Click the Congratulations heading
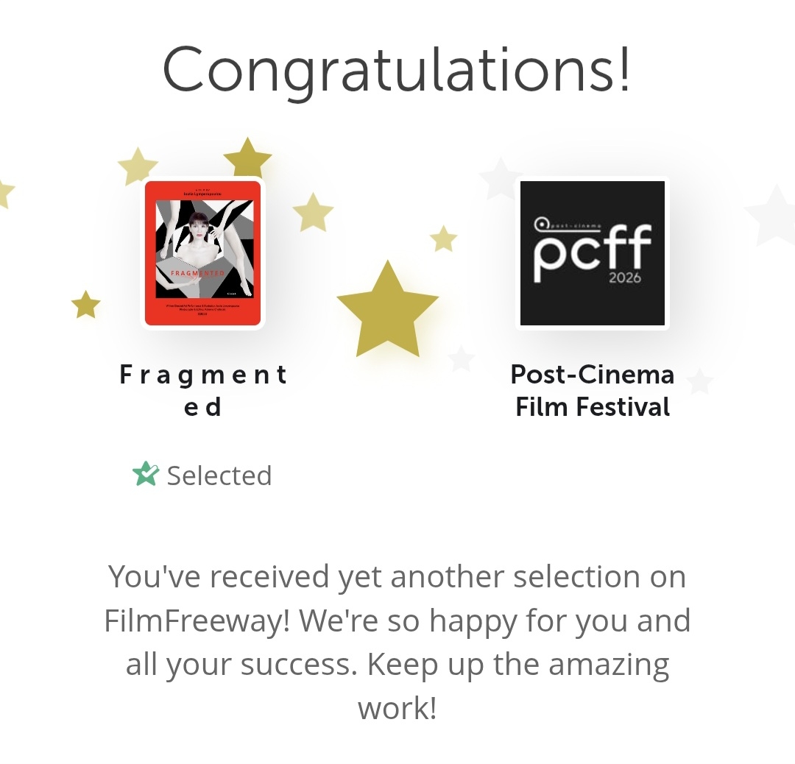The height and width of the screenshot is (764, 795). click(x=397, y=68)
